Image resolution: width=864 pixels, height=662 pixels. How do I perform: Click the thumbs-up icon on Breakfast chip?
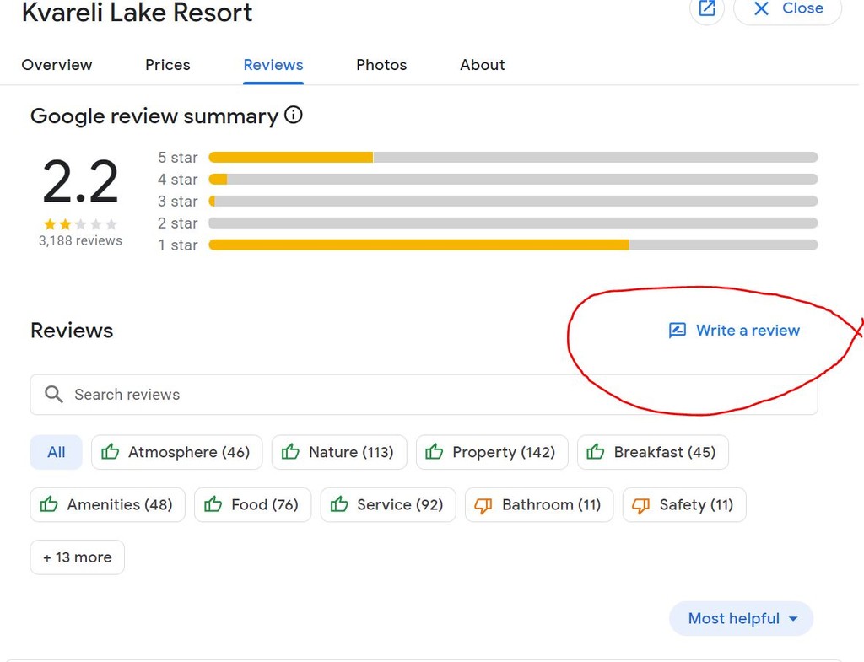tap(596, 452)
